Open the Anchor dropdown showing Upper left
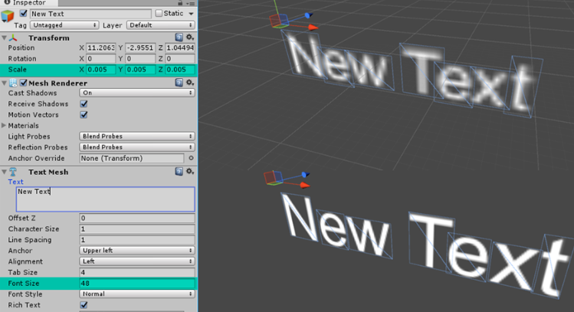The height and width of the screenshot is (312, 574). 137,251
